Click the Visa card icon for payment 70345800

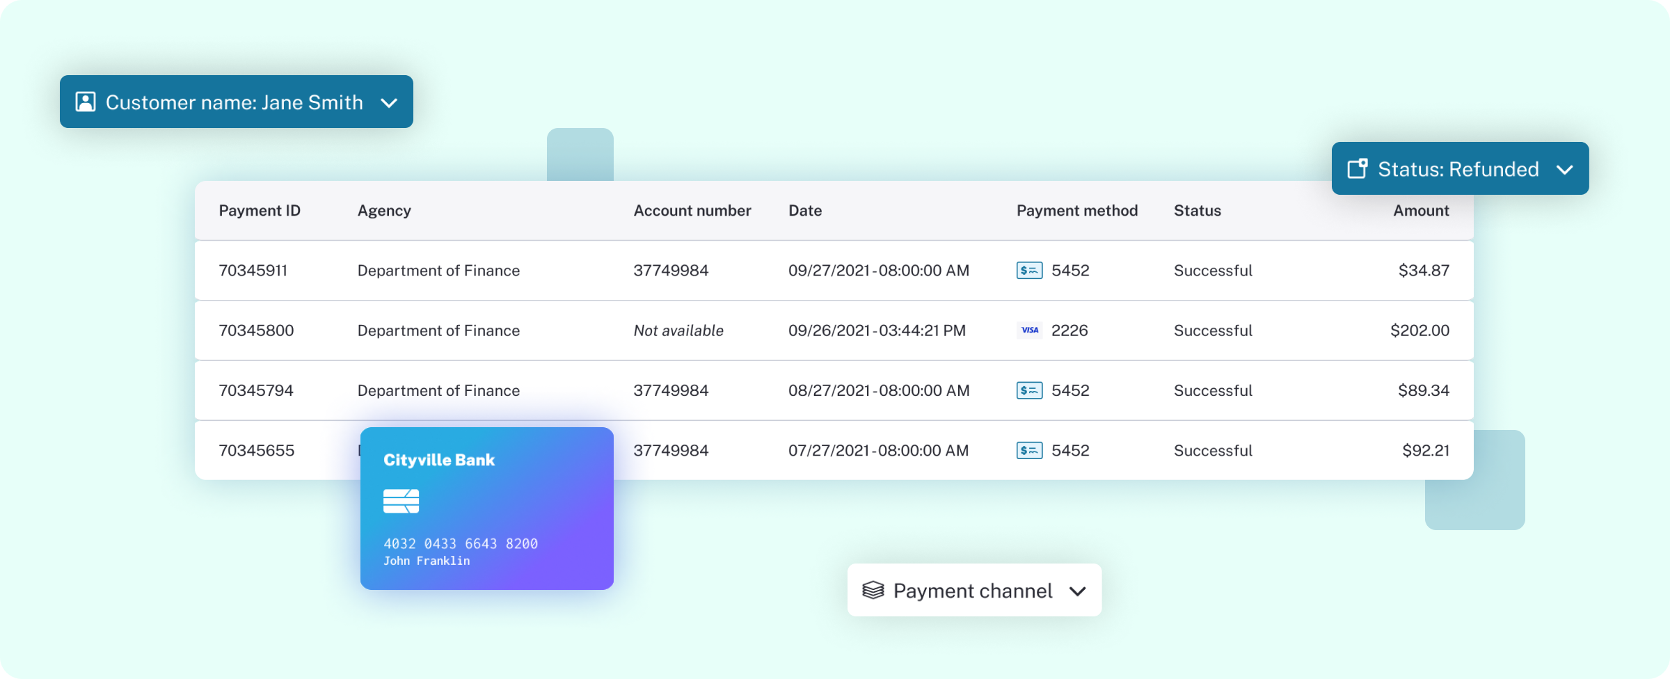click(1029, 330)
